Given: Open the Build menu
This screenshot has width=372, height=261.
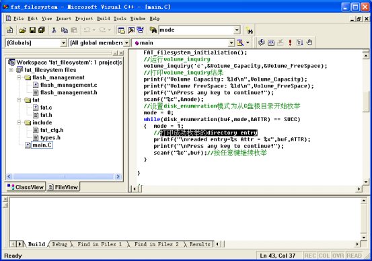Looking at the screenshot, I should [x=104, y=19].
